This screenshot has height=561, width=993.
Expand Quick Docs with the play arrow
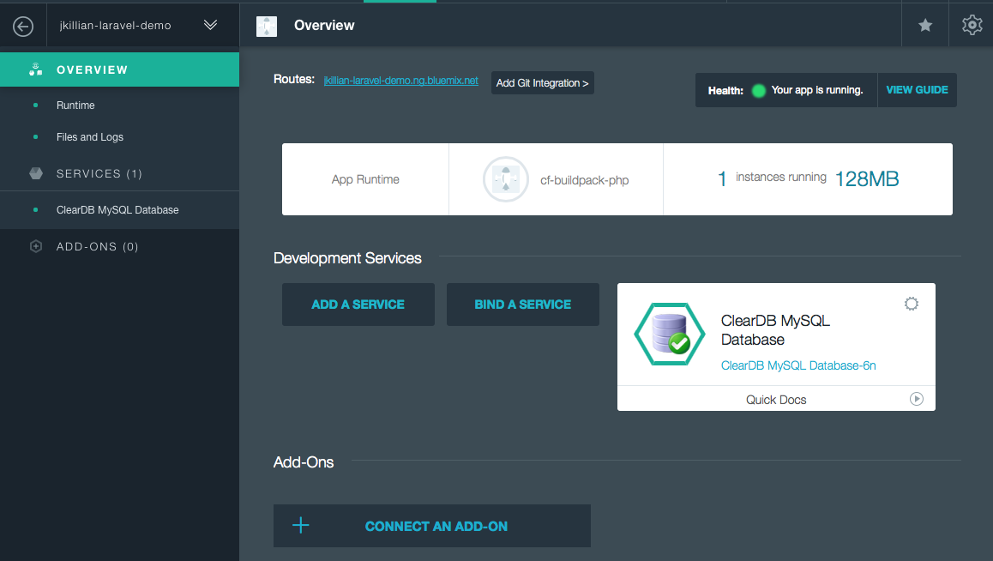917,399
